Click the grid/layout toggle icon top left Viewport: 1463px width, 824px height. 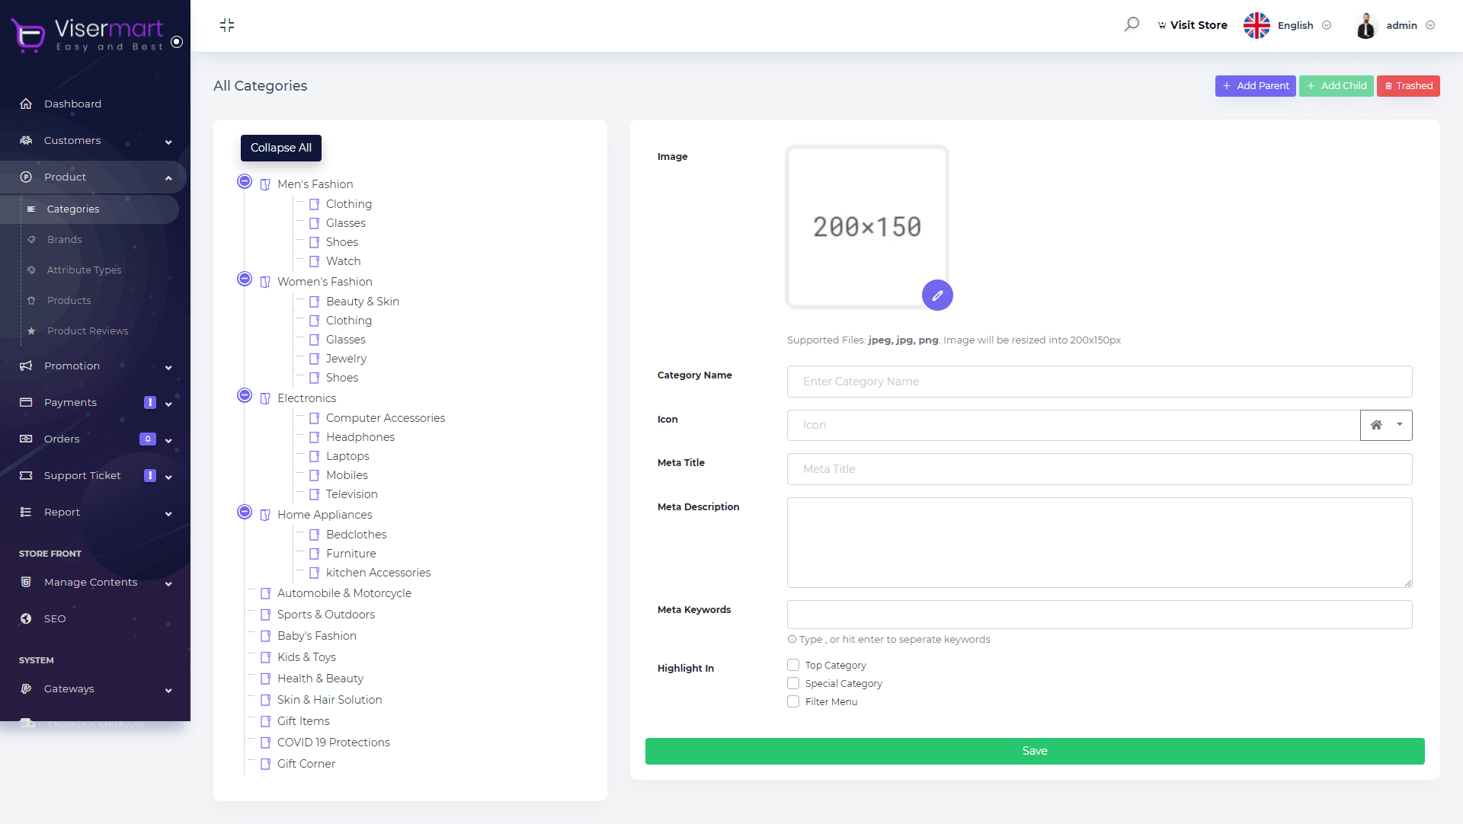click(x=226, y=25)
